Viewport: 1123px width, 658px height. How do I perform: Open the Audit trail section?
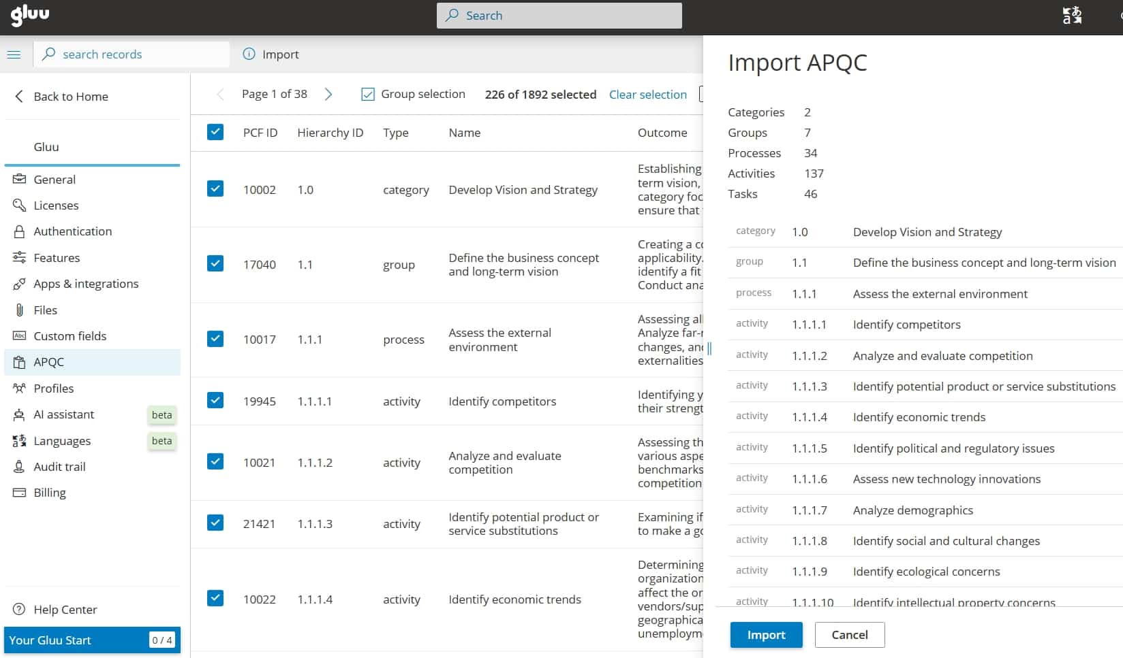[92, 467]
